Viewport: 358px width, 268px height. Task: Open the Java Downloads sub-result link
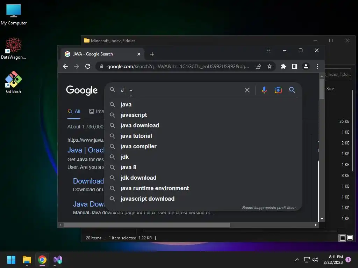(88, 204)
